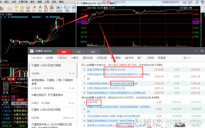The width and height of the screenshot is (205, 128).
Task: Click the 贝通信 app icon in news panel
Action: pos(32,51)
